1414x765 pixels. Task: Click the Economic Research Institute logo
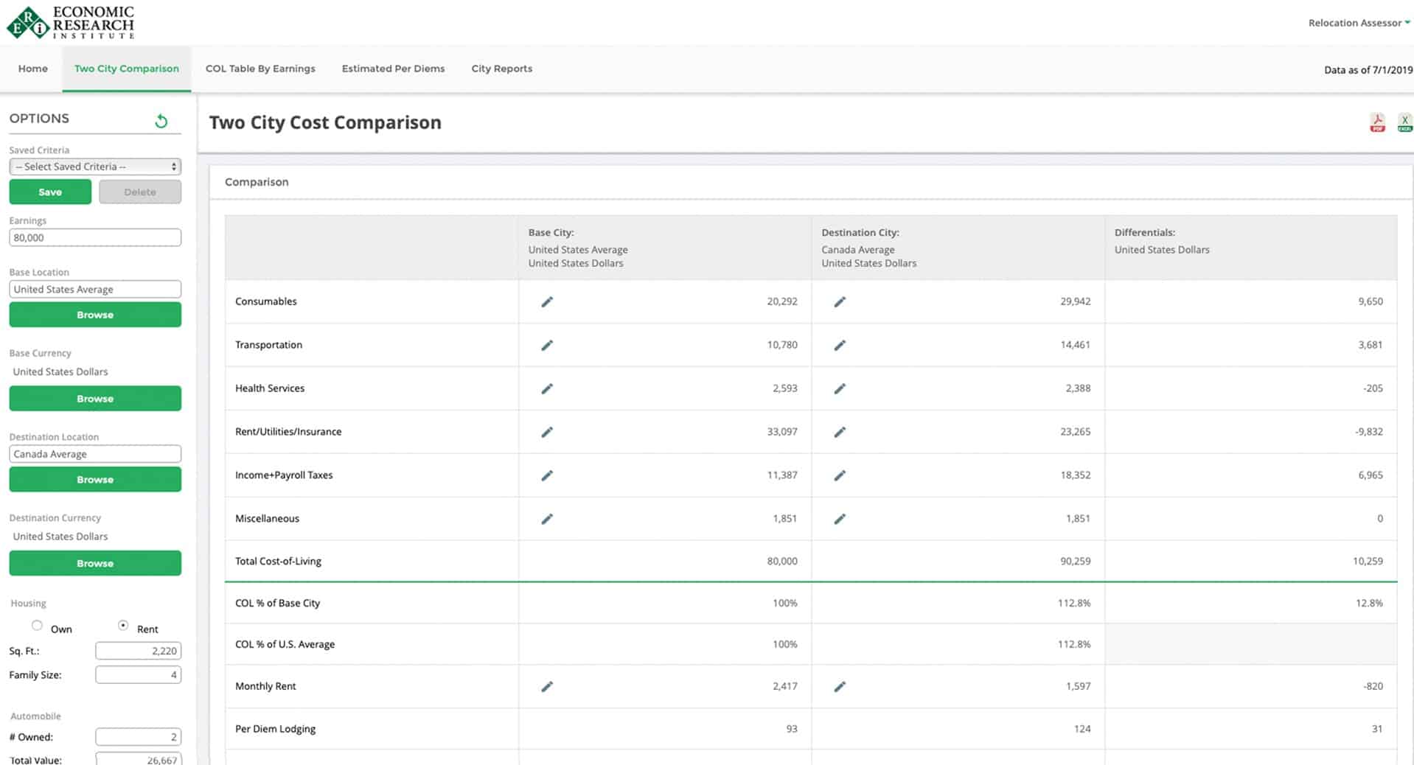coord(71,22)
